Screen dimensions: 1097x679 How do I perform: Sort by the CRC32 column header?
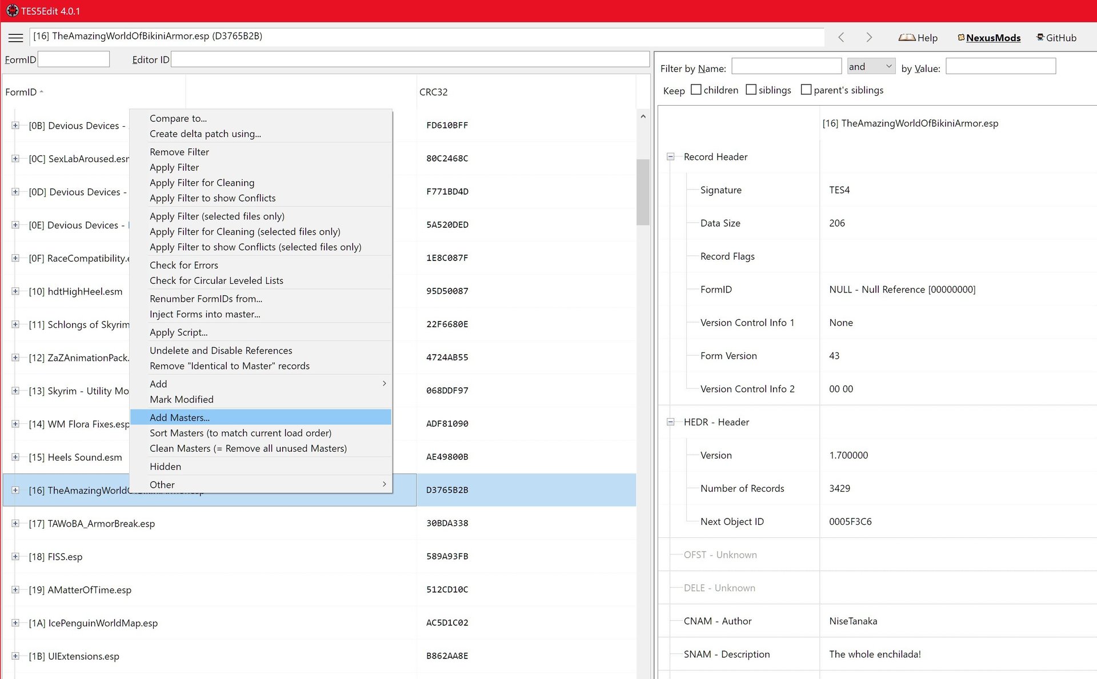point(526,92)
